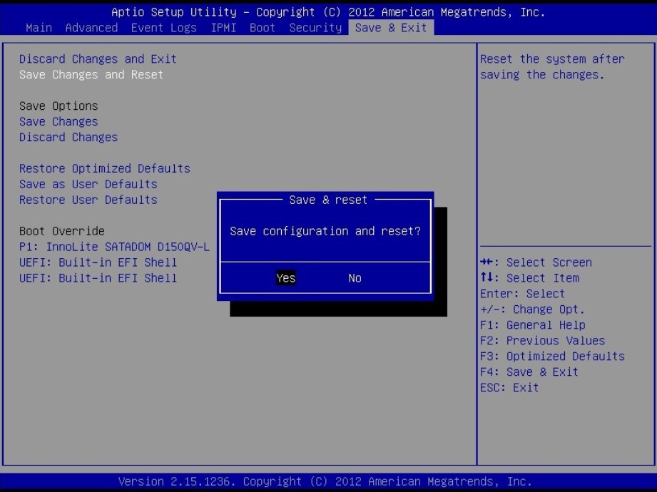
Task: Go to the Event Logs tab
Action: click(164, 28)
